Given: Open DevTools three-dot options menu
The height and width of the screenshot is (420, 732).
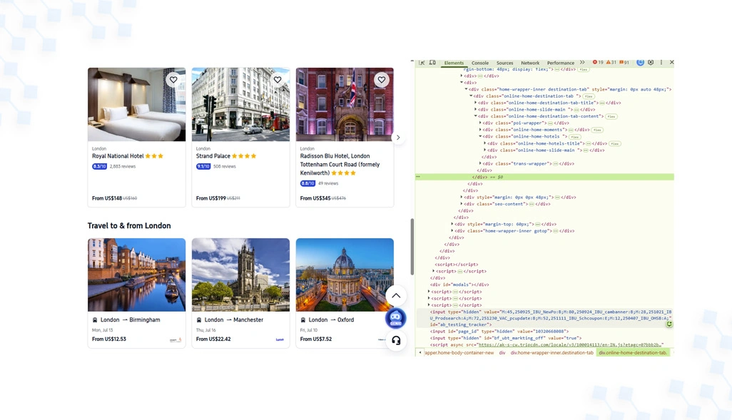Looking at the screenshot, I should tap(661, 62).
